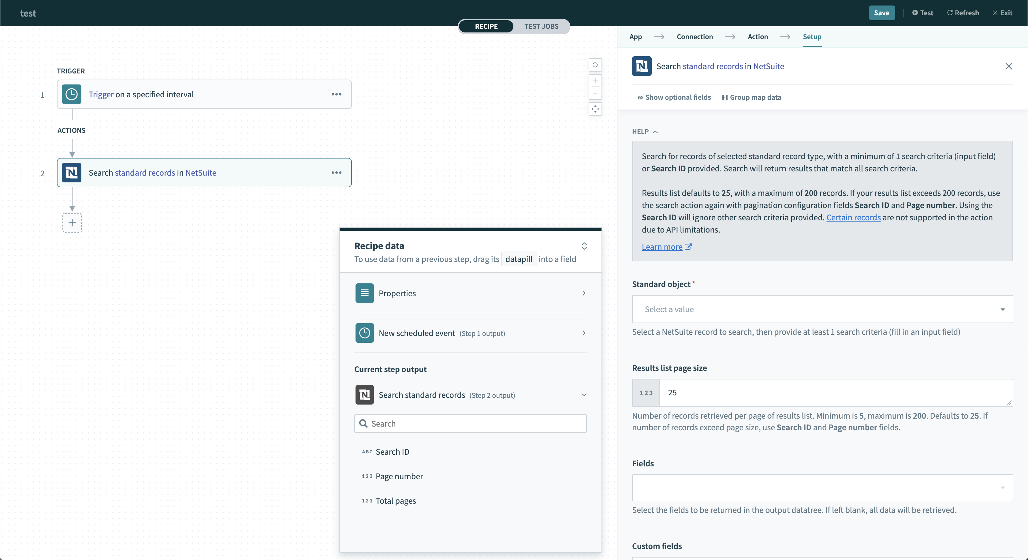This screenshot has height=560, width=1028.
Task: Click the Properties icon in Recipe data
Action: (x=364, y=293)
